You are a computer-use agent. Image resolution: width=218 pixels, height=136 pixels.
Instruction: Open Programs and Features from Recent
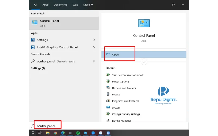click(x=126, y=101)
